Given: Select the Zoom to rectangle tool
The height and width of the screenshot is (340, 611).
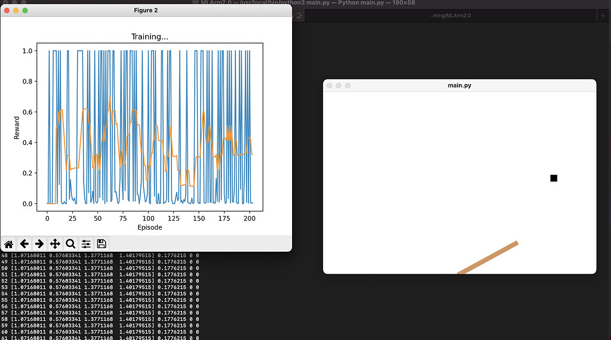Looking at the screenshot, I should [70, 243].
